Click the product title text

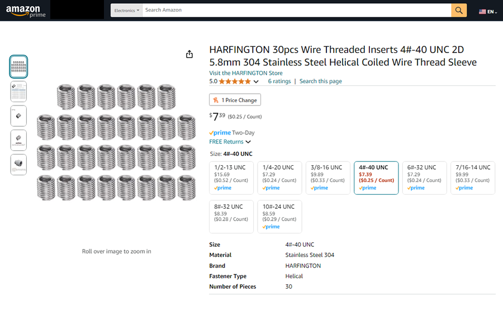point(343,56)
